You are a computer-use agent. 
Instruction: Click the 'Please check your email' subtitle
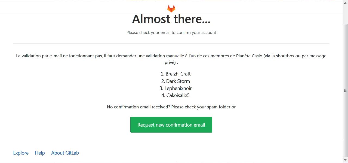(x=171, y=33)
